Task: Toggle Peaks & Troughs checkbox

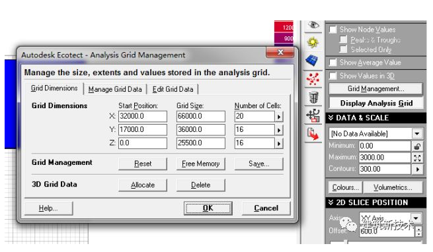Action: pyautogui.click(x=343, y=40)
